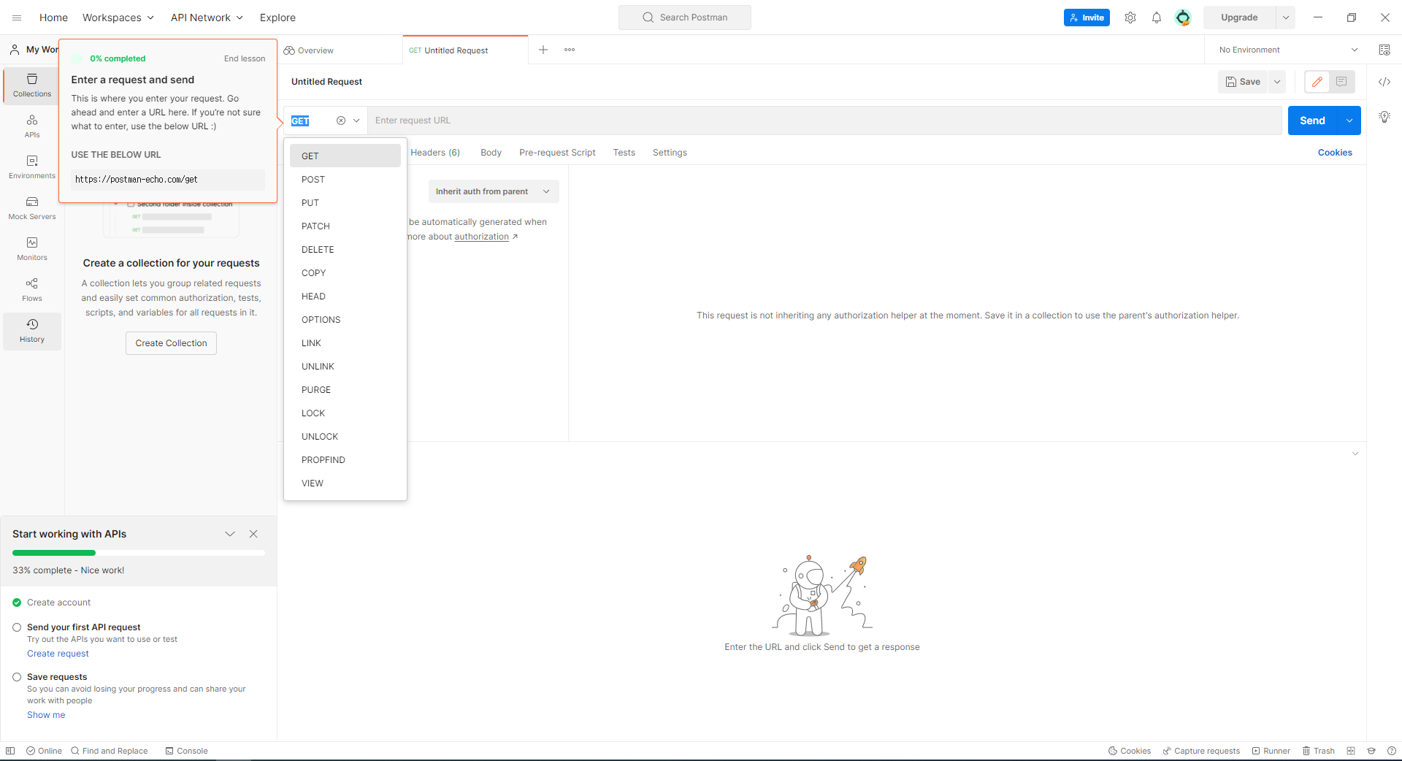Viewport: 1402px width, 761px height.
Task: Collapse the response pane chevron
Action: (1355, 454)
